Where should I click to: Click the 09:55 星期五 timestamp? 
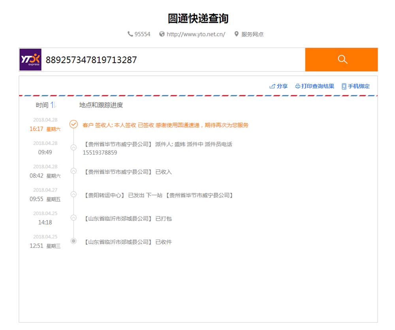(x=45, y=199)
